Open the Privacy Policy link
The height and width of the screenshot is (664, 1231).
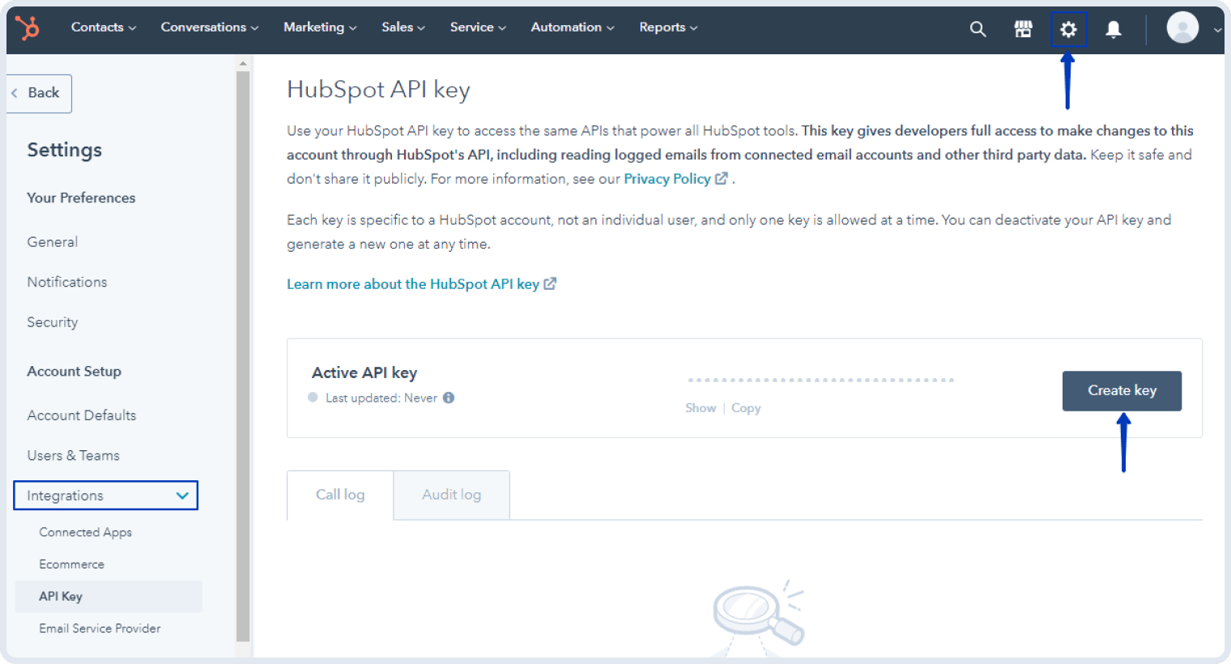[667, 178]
